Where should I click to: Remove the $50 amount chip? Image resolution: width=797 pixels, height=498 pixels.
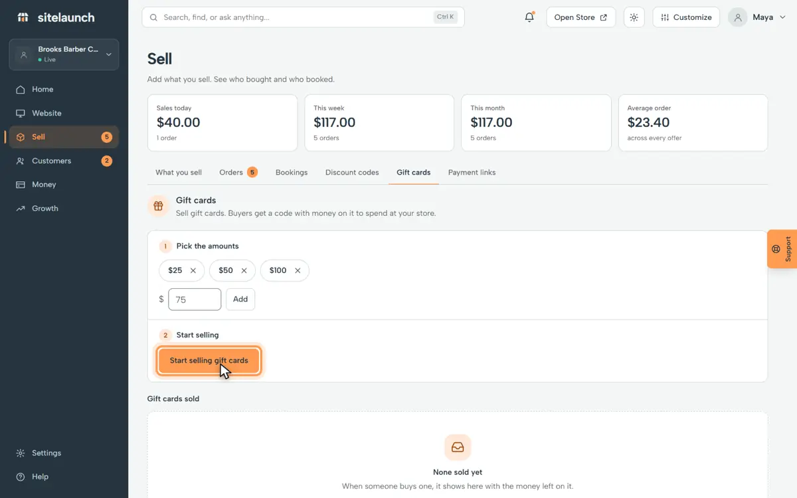click(244, 271)
